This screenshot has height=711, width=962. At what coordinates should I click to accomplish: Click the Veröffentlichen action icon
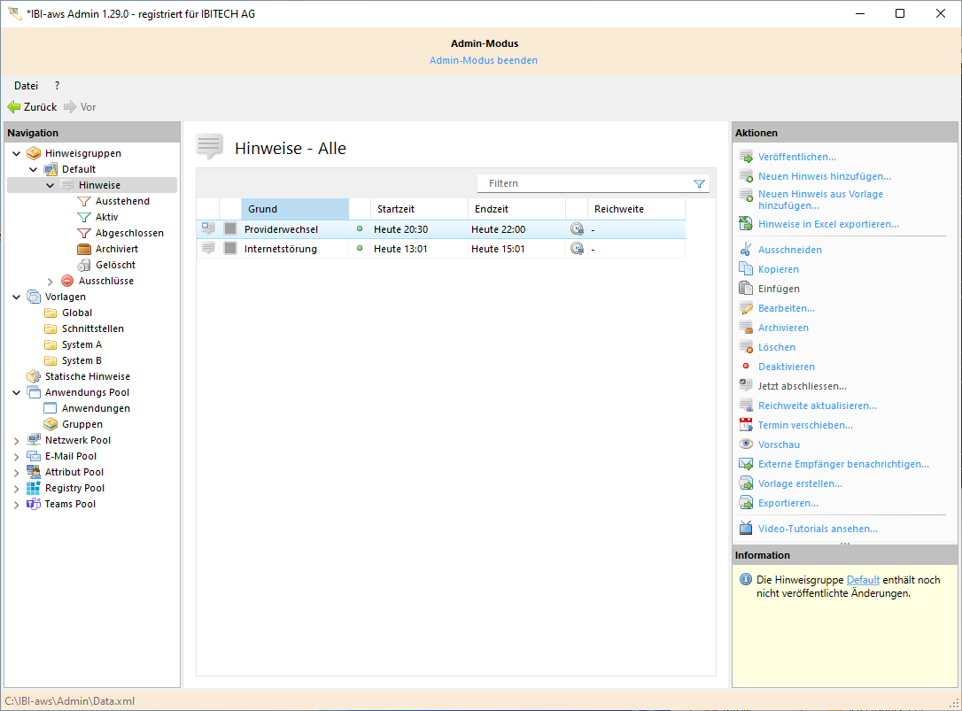pyautogui.click(x=746, y=157)
